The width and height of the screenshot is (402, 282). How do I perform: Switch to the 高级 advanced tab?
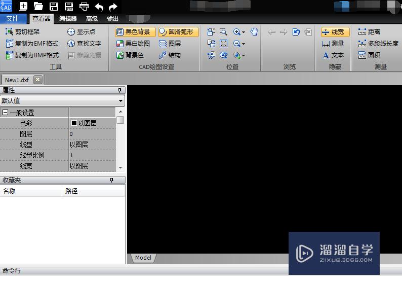tap(92, 18)
